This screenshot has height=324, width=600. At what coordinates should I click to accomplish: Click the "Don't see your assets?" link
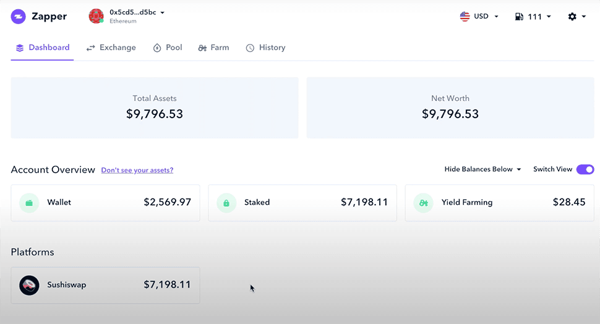pyautogui.click(x=137, y=170)
